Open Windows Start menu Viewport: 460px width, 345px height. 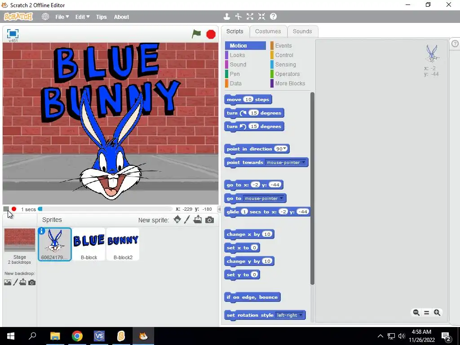coord(11,336)
